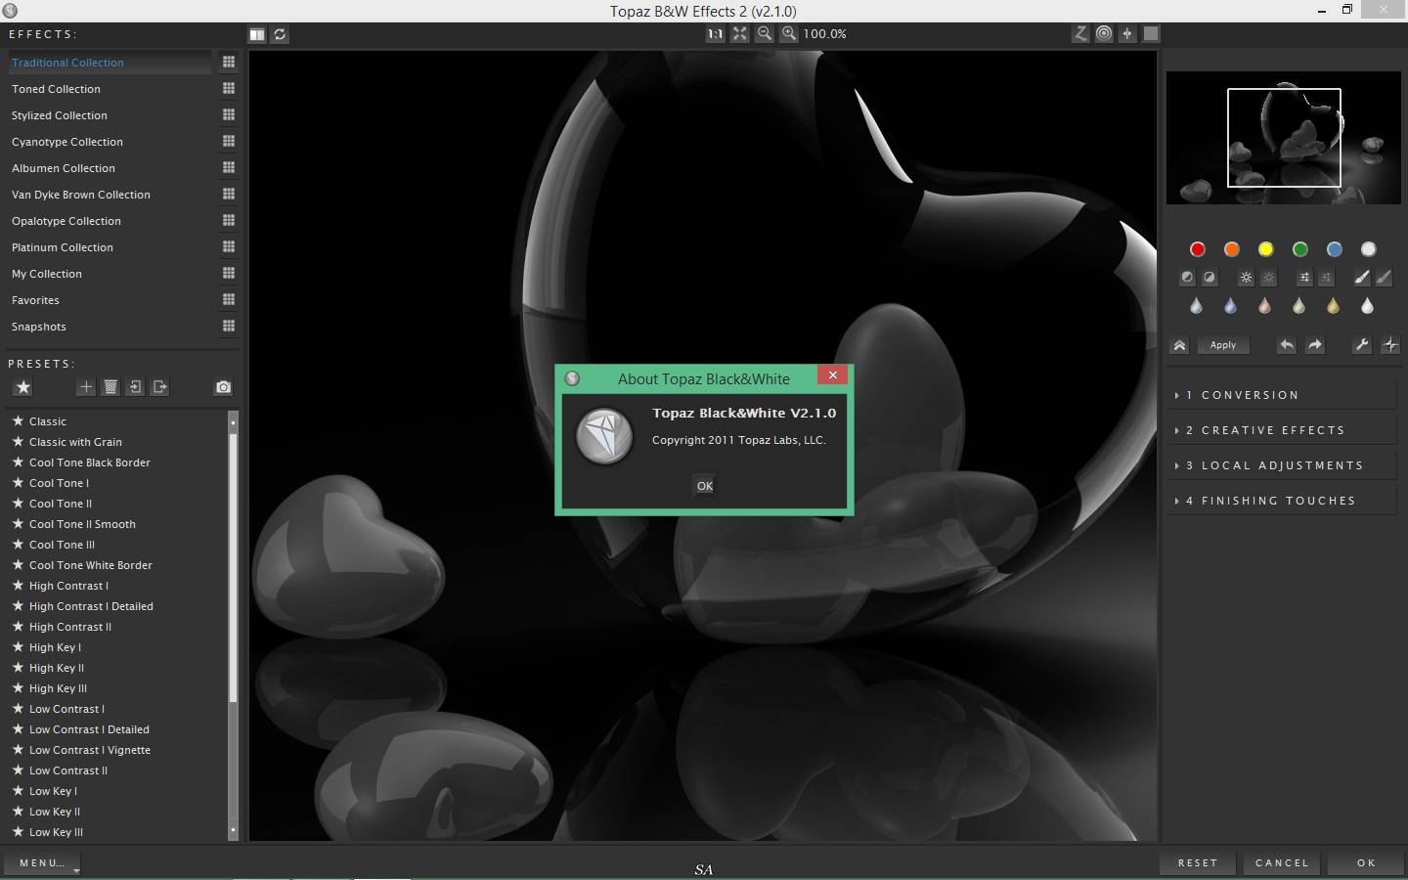Click the camera snapshot icon
This screenshot has width=1408, height=880.
(x=223, y=387)
